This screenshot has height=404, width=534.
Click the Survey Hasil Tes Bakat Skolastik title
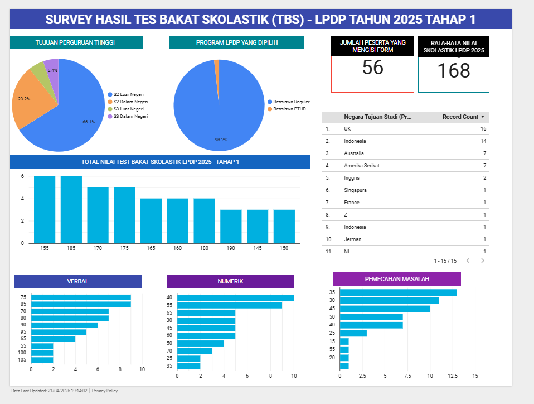260,20
